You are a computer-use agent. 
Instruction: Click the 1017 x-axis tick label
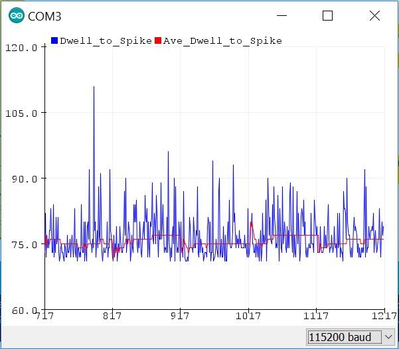coord(248,316)
